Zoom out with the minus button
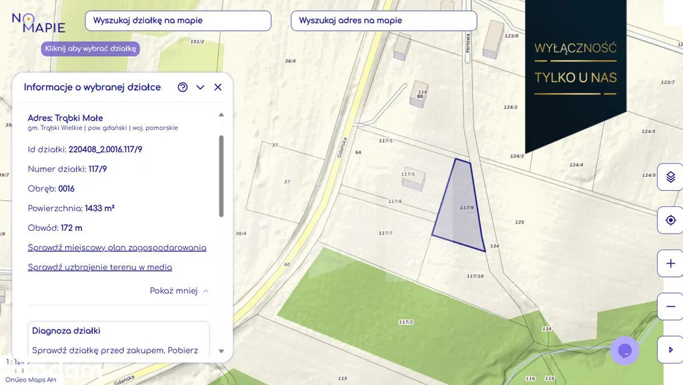The height and width of the screenshot is (385, 683). coord(670,306)
